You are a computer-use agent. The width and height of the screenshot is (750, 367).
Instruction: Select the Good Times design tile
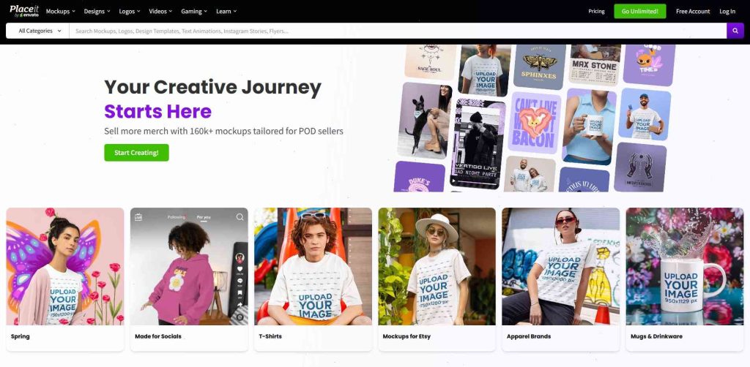click(649, 64)
